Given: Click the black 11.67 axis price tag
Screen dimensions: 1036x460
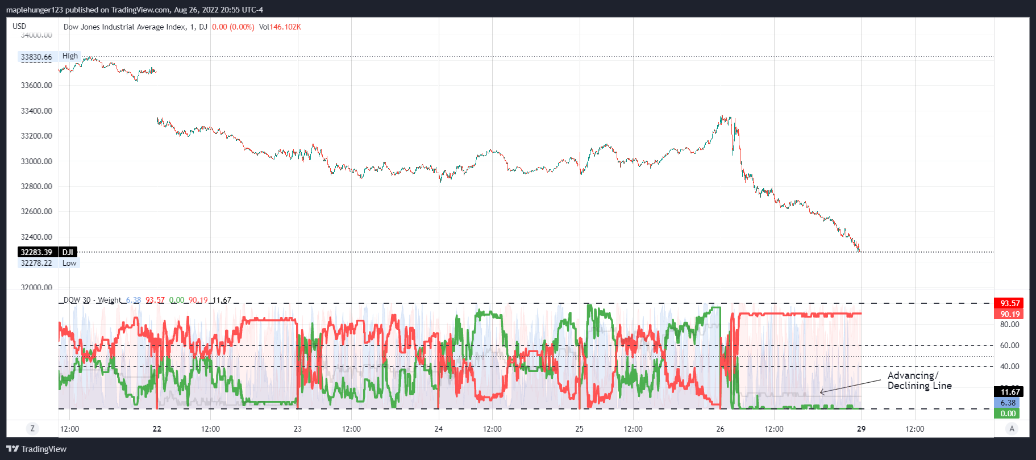Looking at the screenshot, I should (1009, 392).
